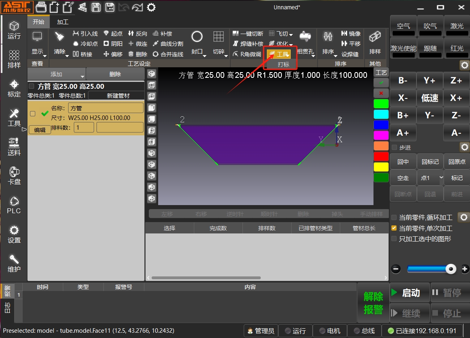Screen dimensions: 470x338
Task: Click the 编辑 edit button for 方管
Action: [x=40, y=130]
